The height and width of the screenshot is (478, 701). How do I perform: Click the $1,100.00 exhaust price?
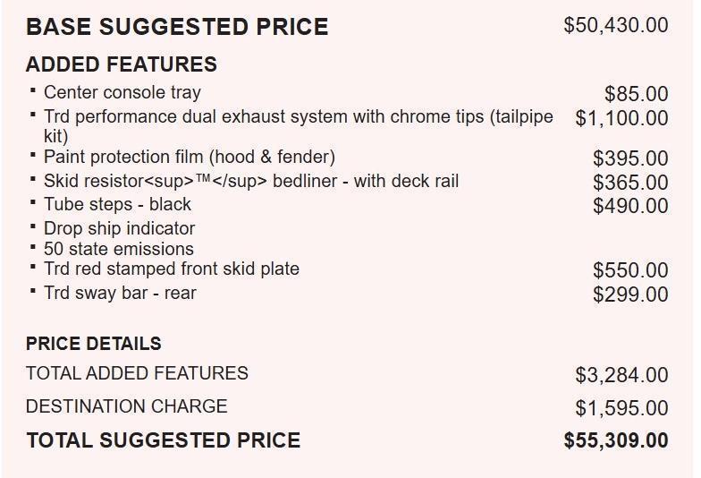tap(622, 118)
